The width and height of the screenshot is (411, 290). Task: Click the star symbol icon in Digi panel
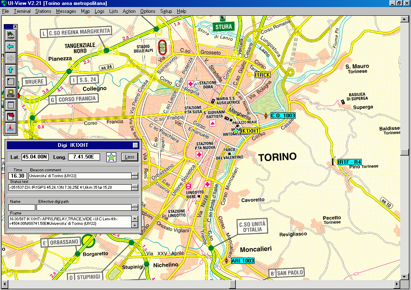[x=111, y=157]
